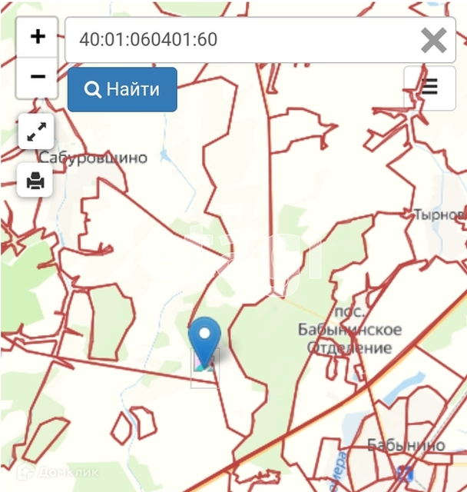Image resolution: width=467 pixels, height=492 pixels.
Task: Click the magnifier icon inside Найти
Action: pyautogui.click(x=92, y=89)
